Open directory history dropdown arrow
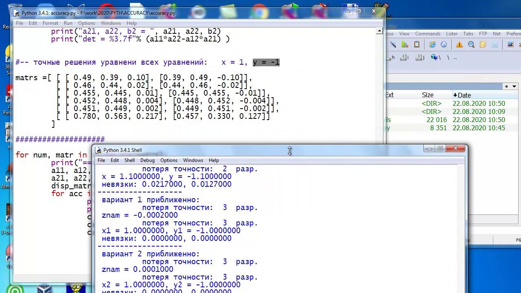The height and width of the screenshot is (293, 521). (x=514, y=86)
